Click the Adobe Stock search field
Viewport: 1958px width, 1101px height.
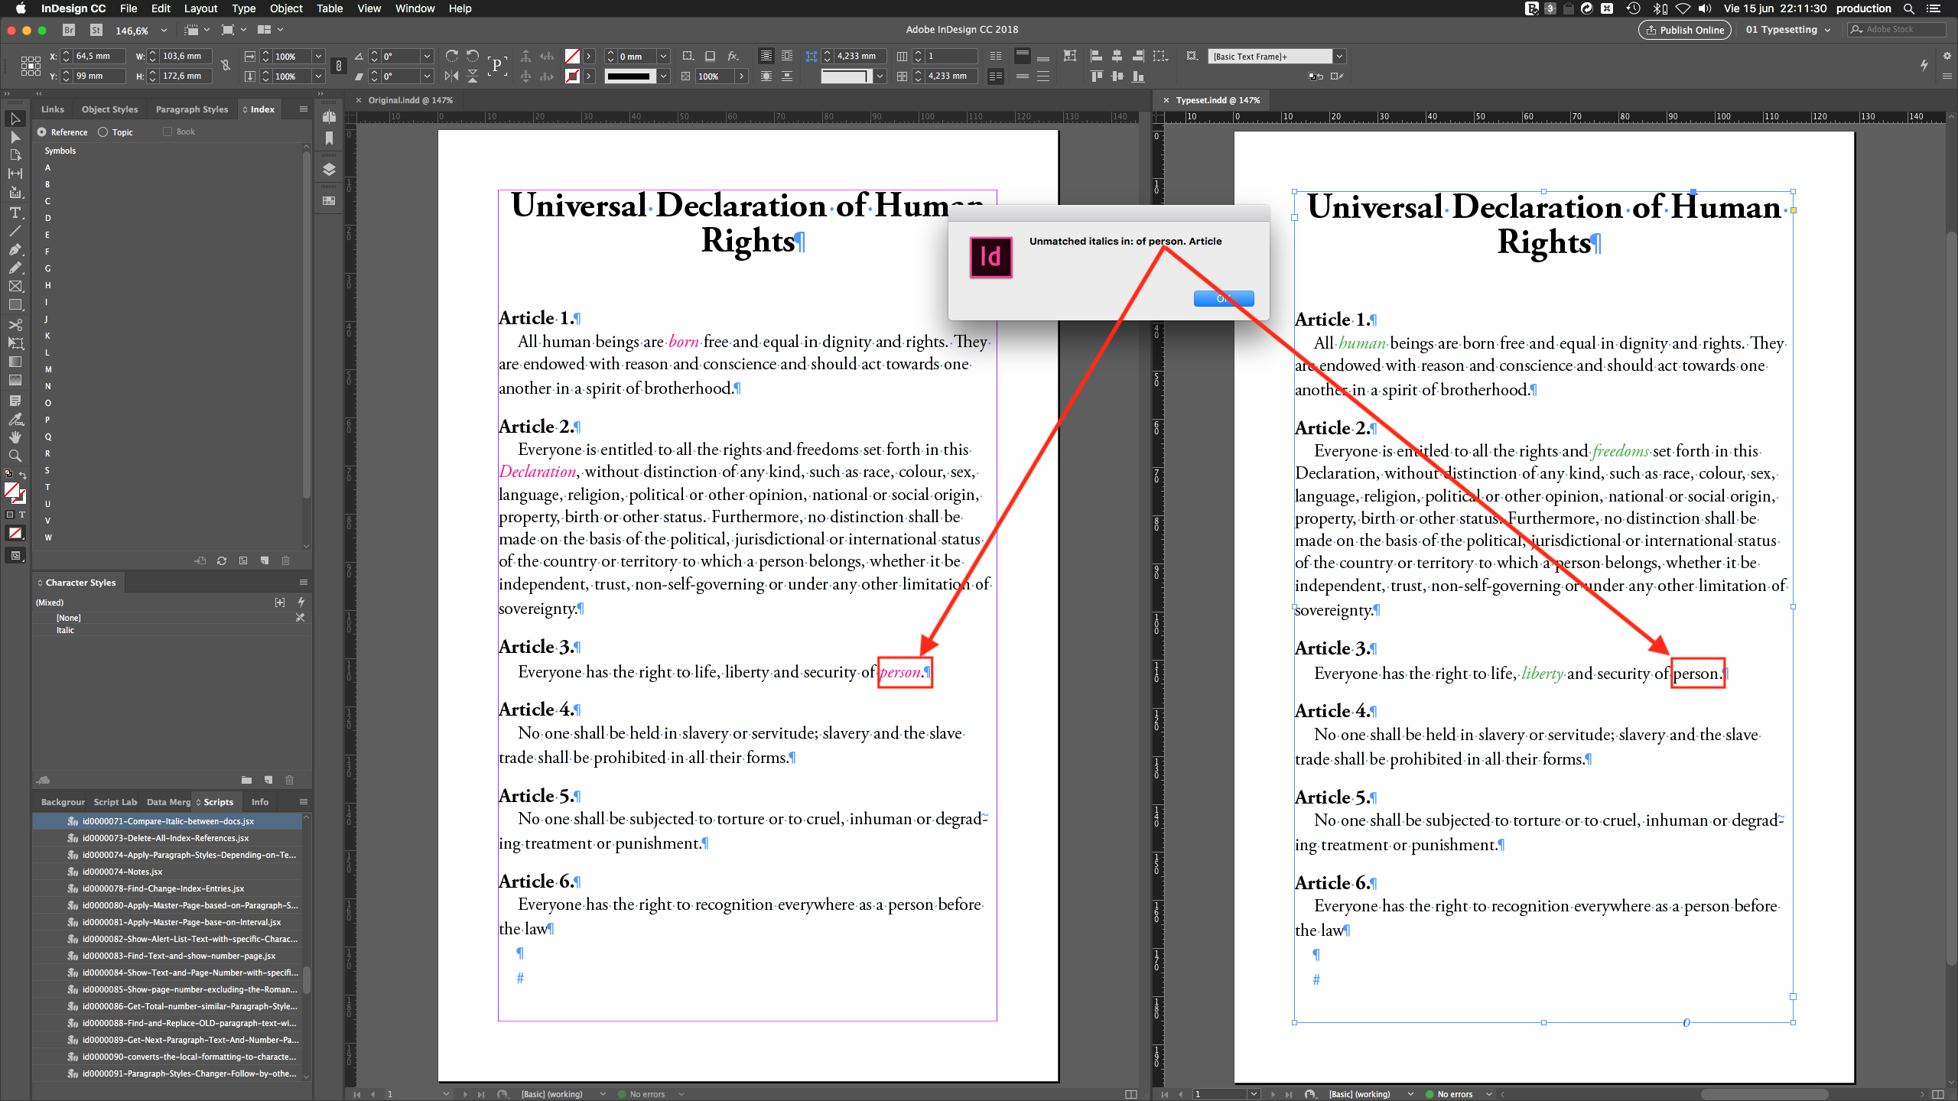click(x=1897, y=30)
